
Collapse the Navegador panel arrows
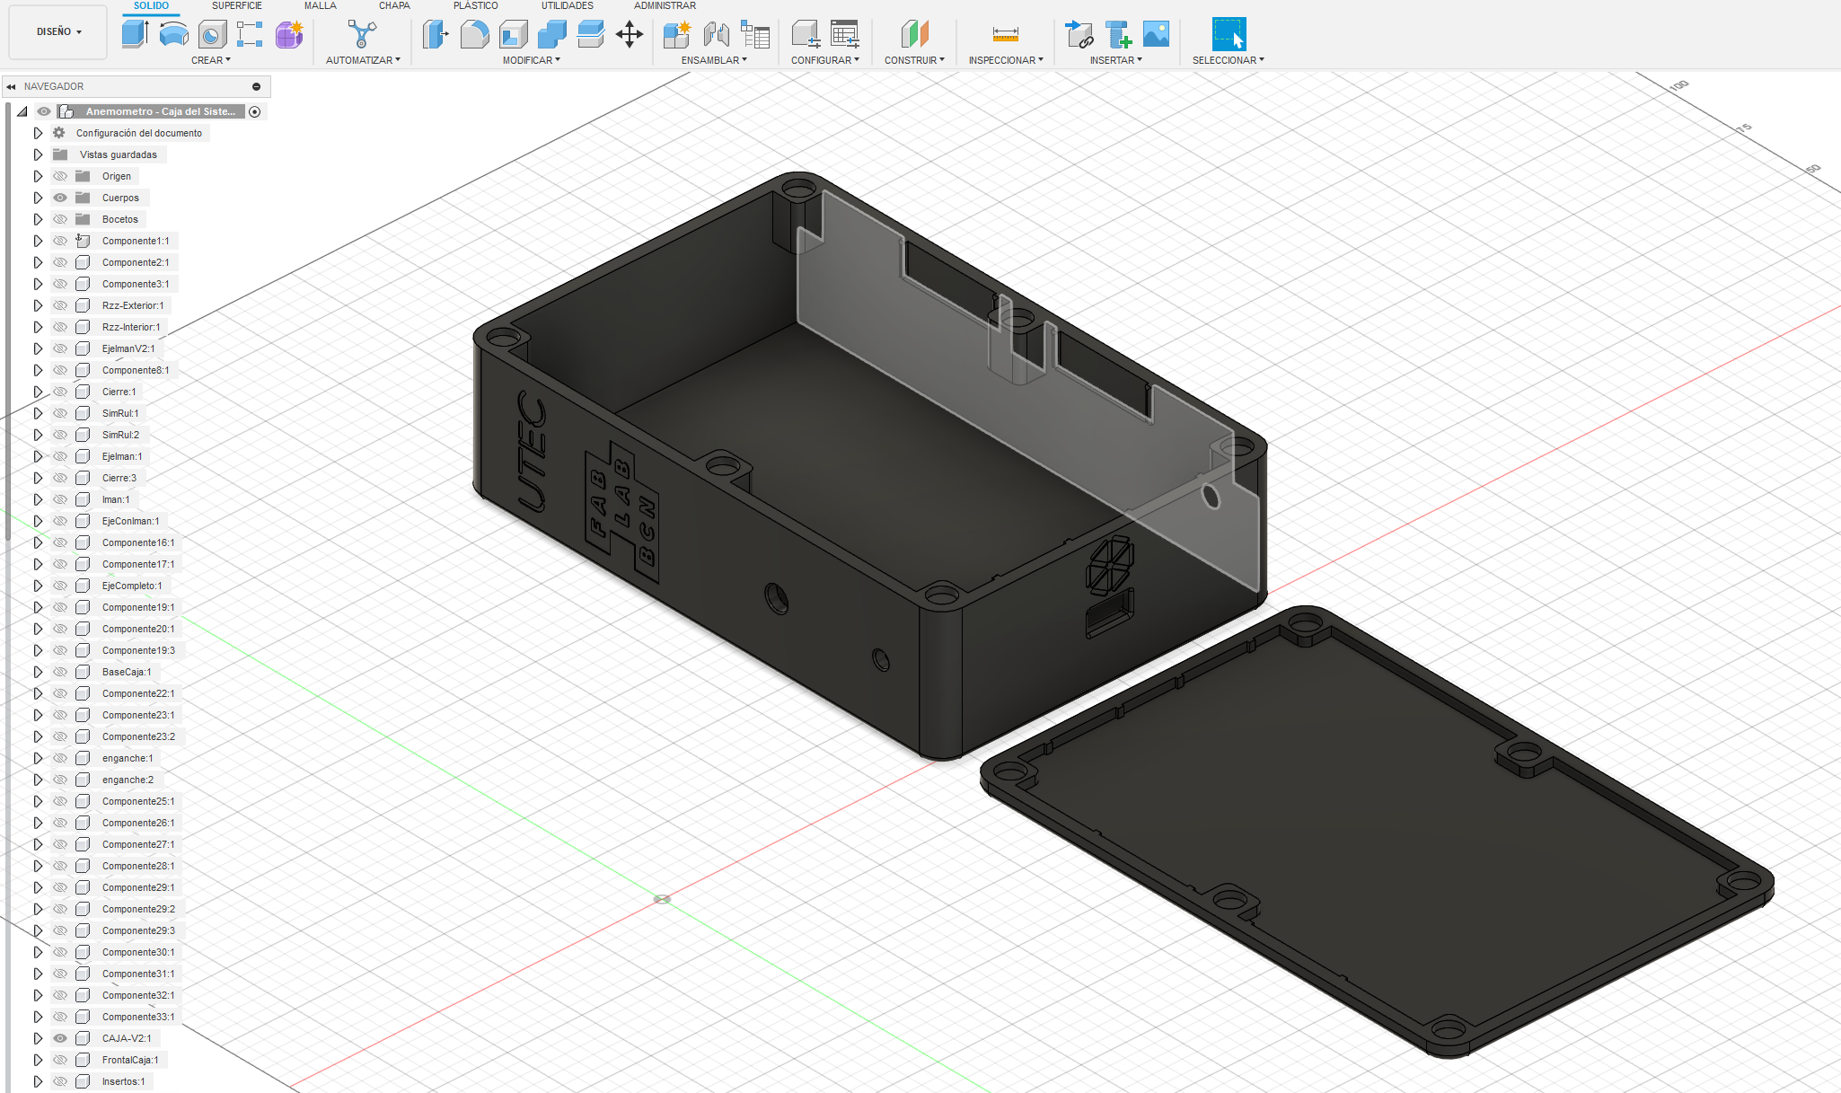(x=11, y=86)
